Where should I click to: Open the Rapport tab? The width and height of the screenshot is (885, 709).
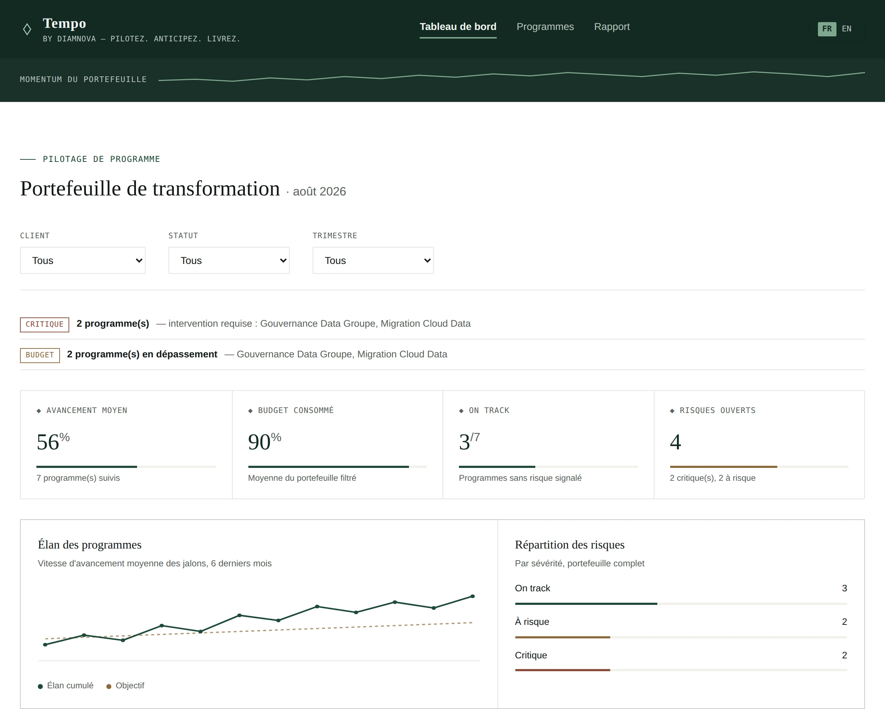(612, 27)
